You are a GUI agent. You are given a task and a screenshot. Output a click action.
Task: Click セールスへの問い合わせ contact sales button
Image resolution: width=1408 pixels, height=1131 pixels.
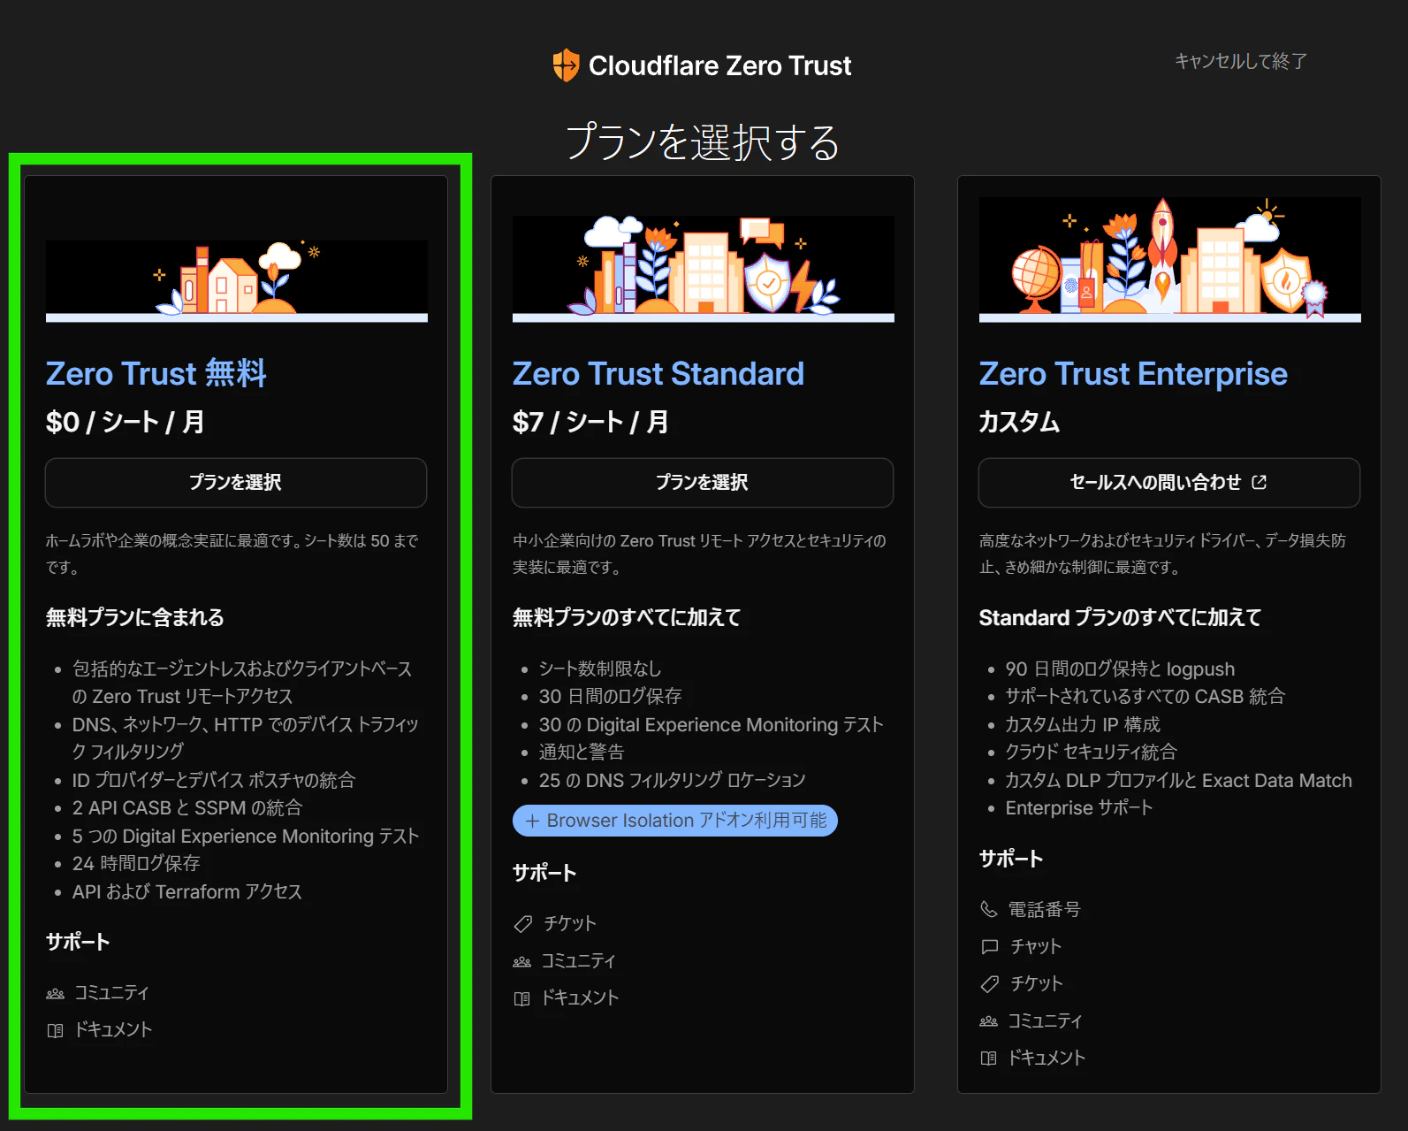[1169, 483]
